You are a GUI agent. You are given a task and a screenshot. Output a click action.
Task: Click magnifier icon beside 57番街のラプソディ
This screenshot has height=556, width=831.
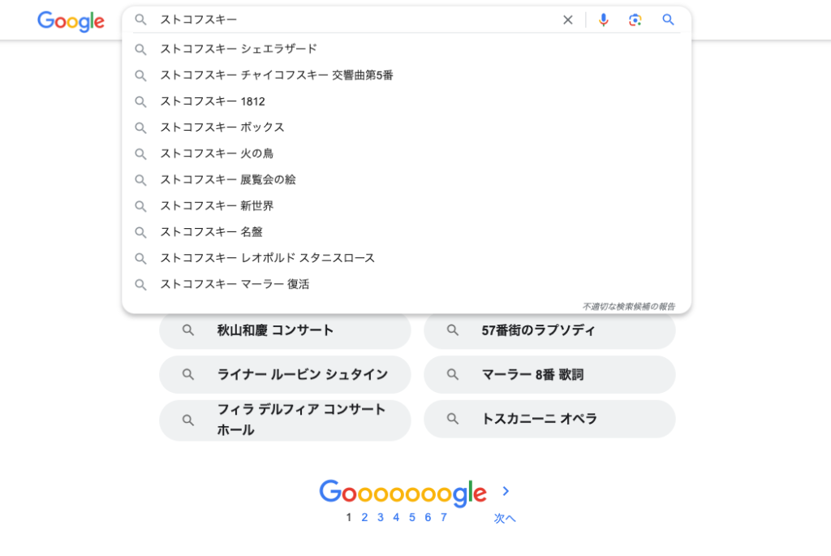pos(453,330)
